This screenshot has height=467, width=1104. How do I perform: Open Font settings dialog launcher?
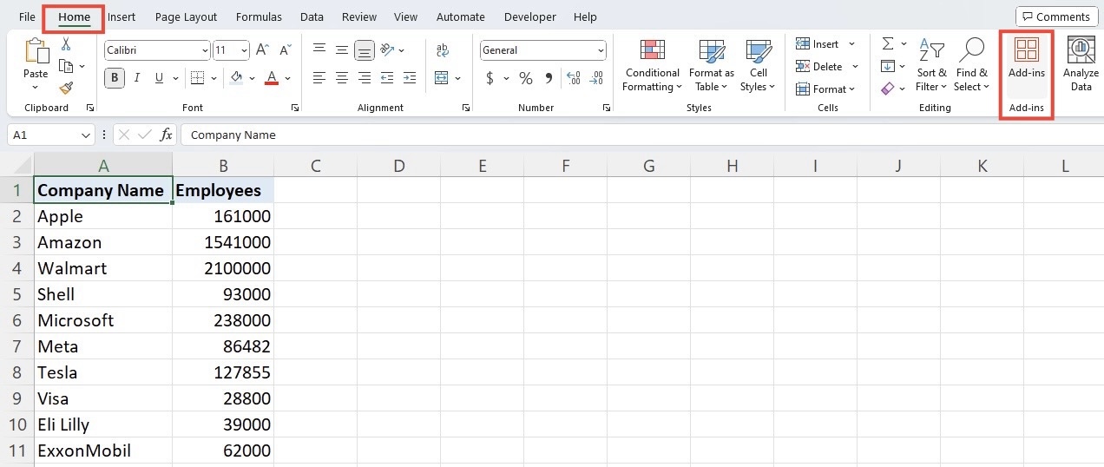coord(295,109)
